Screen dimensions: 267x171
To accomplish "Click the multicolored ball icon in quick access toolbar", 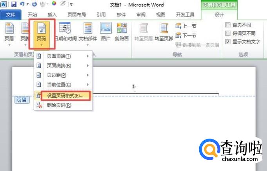I will click(54, 4).
